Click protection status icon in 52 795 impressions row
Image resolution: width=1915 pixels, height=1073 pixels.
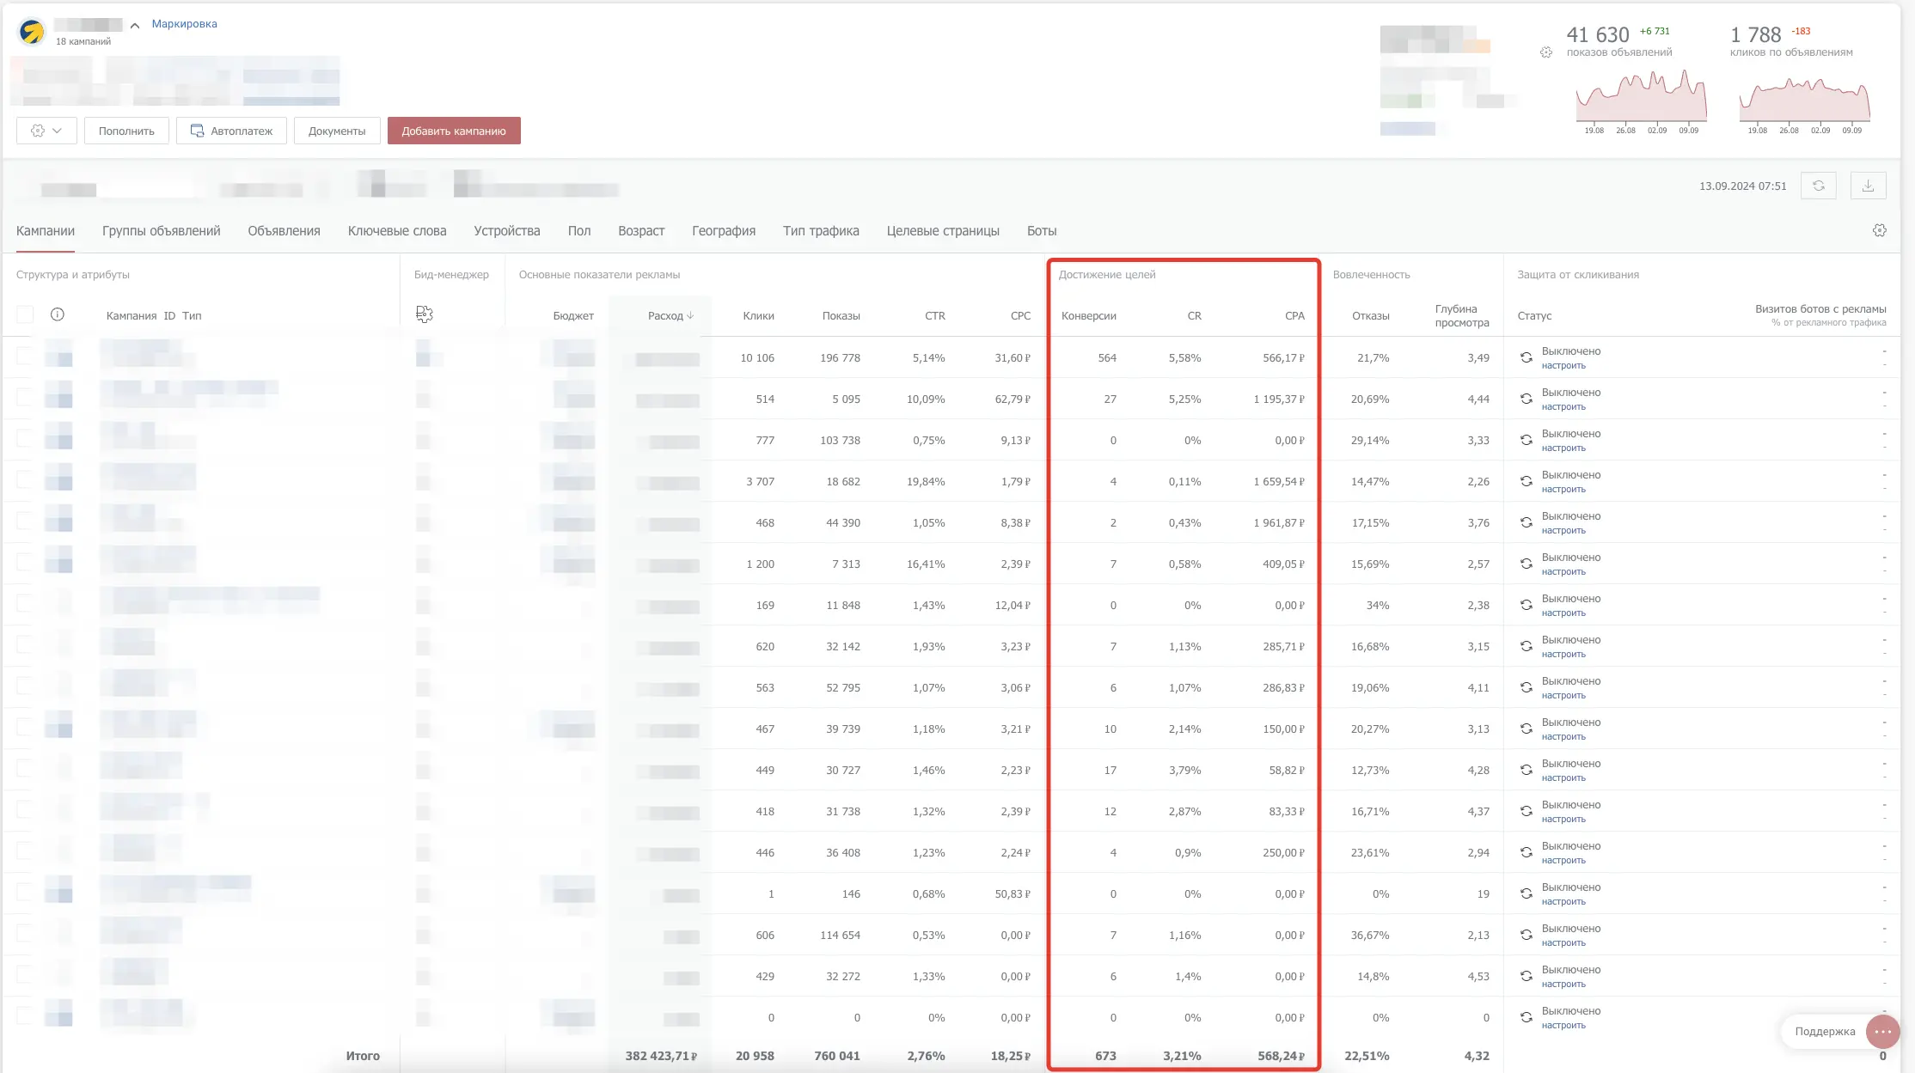pos(1526,687)
